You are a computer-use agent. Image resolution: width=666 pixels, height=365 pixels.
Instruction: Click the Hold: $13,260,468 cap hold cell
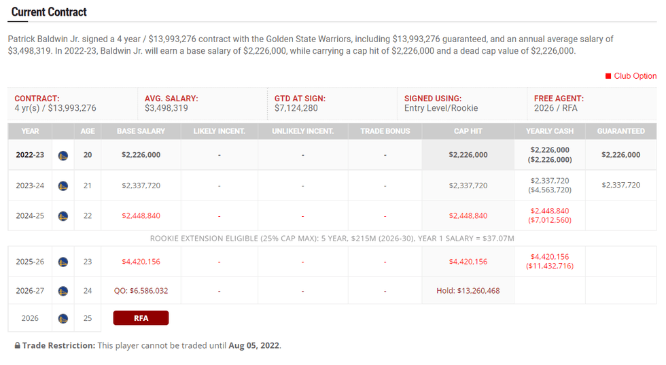(x=468, y=291)
